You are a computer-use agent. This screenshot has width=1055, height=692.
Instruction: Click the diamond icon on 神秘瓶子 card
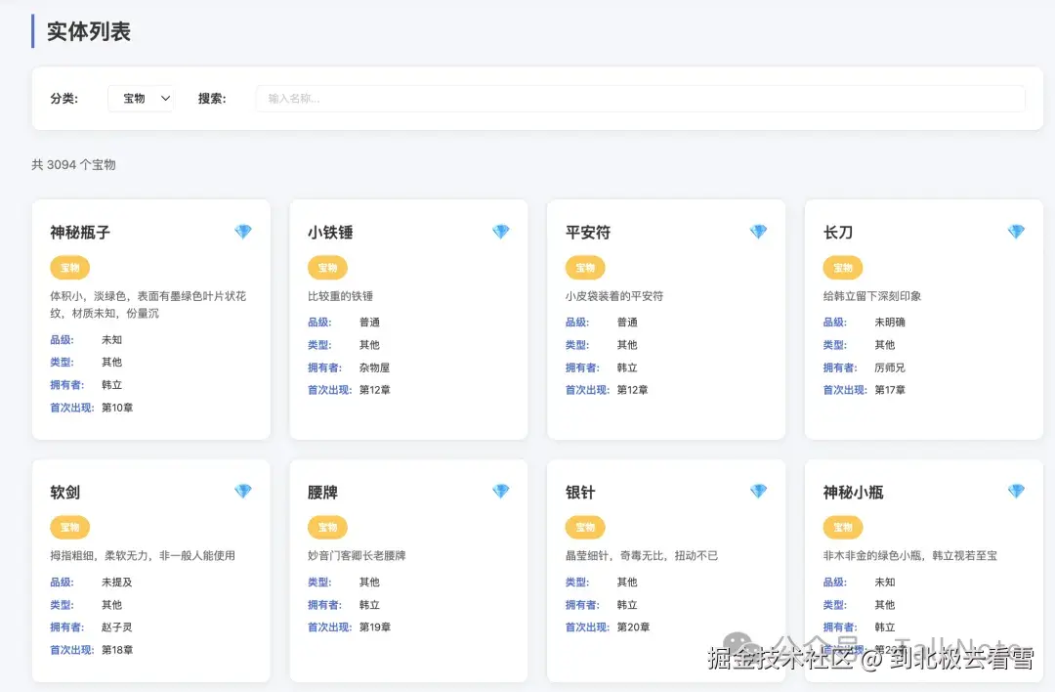242,232
